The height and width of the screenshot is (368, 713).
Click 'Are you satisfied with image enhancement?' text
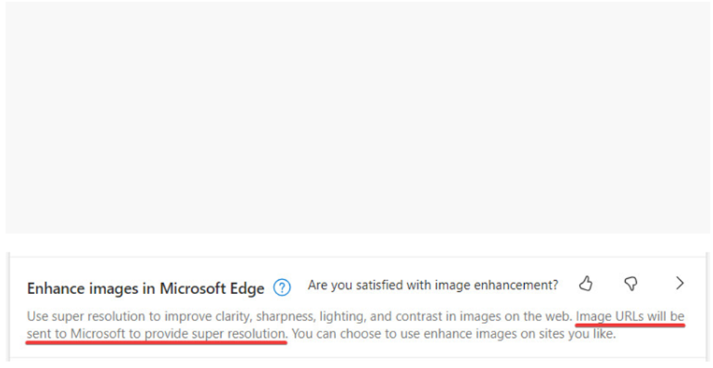pyautogui.click(x=433, y=285)
